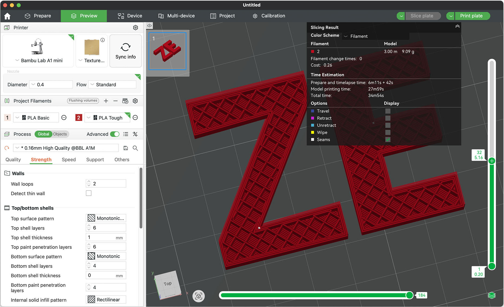This screenshot has height=307, width=504.
Task: Enable Detect thin wall checkbox
Action: click(x=88, y=193)
